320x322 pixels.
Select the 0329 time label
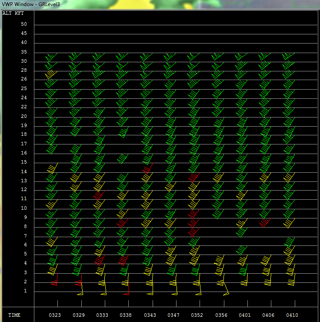79,315
